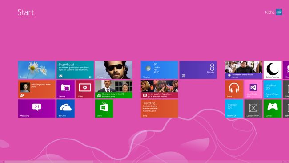Image resolution: width=289 pixels, height=163 pixels.
Task: Open the Music headphones tile
Action: (234, 89)
